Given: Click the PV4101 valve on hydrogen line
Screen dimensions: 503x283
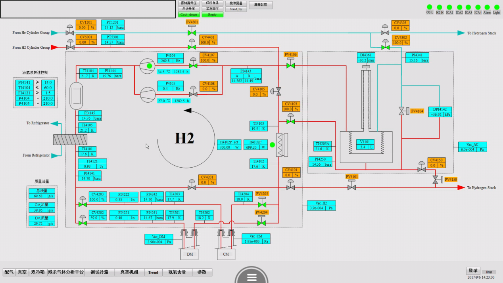Looking at the screenshot, I should pos(351,187).
